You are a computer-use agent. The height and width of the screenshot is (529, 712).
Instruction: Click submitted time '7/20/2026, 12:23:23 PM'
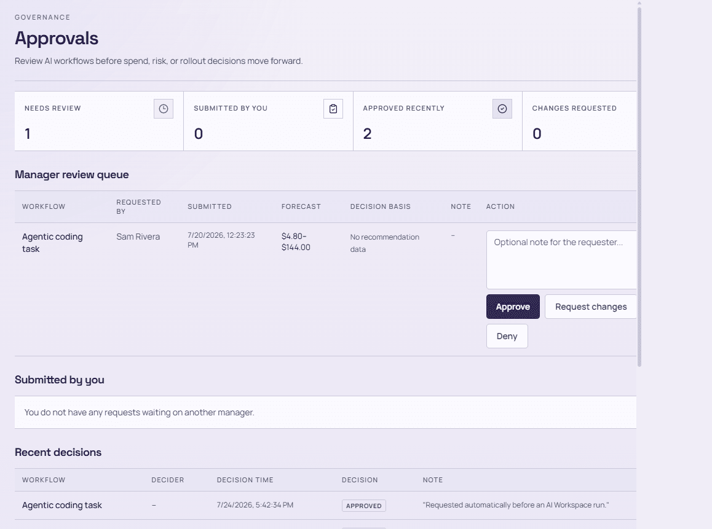coord(221,240)
